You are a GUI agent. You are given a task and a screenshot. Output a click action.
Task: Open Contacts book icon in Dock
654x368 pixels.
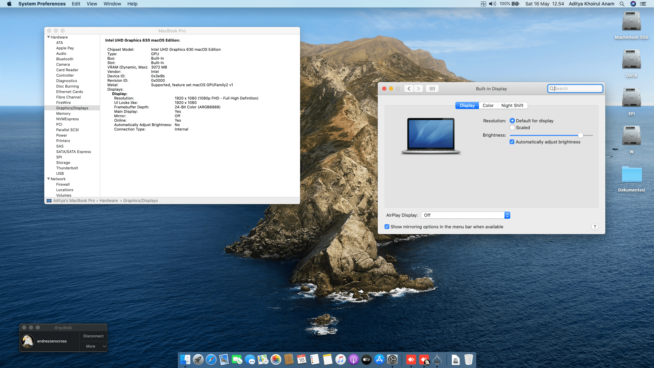[289, 359]
